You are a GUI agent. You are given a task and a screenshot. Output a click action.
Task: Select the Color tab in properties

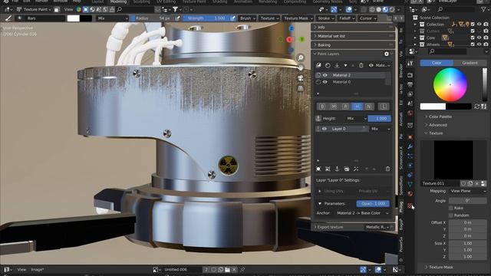pos(437,63)
